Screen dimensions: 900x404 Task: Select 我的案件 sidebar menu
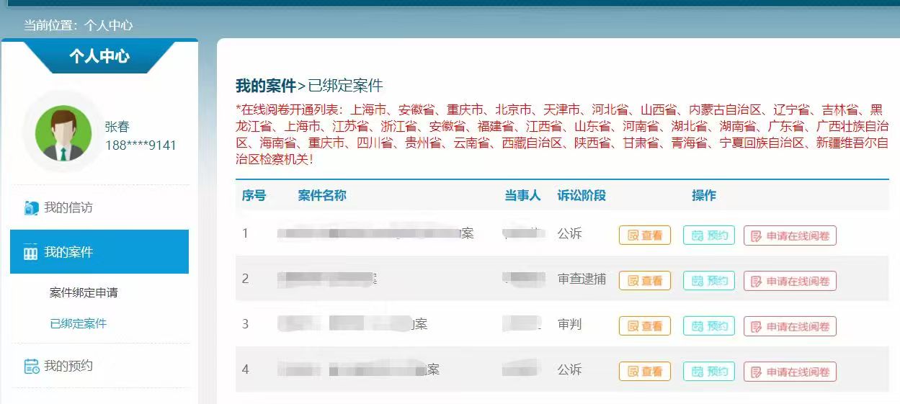99,252
